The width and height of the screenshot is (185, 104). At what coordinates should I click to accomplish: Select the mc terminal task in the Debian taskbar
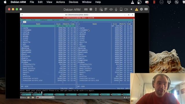pyautogui.click(x=45, y=97)
